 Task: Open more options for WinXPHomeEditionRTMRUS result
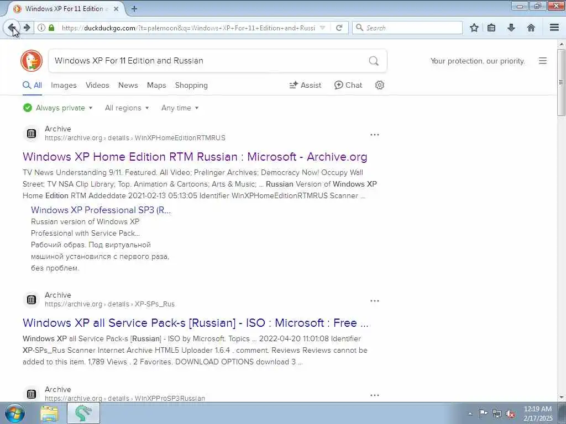pos(375,135)
